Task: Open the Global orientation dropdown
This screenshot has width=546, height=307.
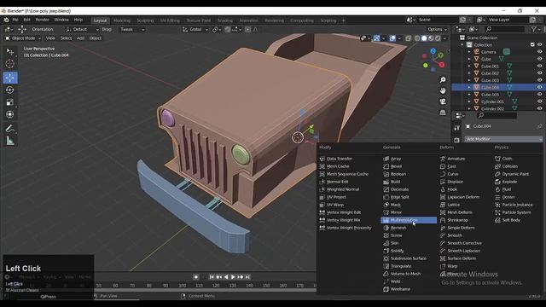Action: pyautogui.click(x=195, y=30)
